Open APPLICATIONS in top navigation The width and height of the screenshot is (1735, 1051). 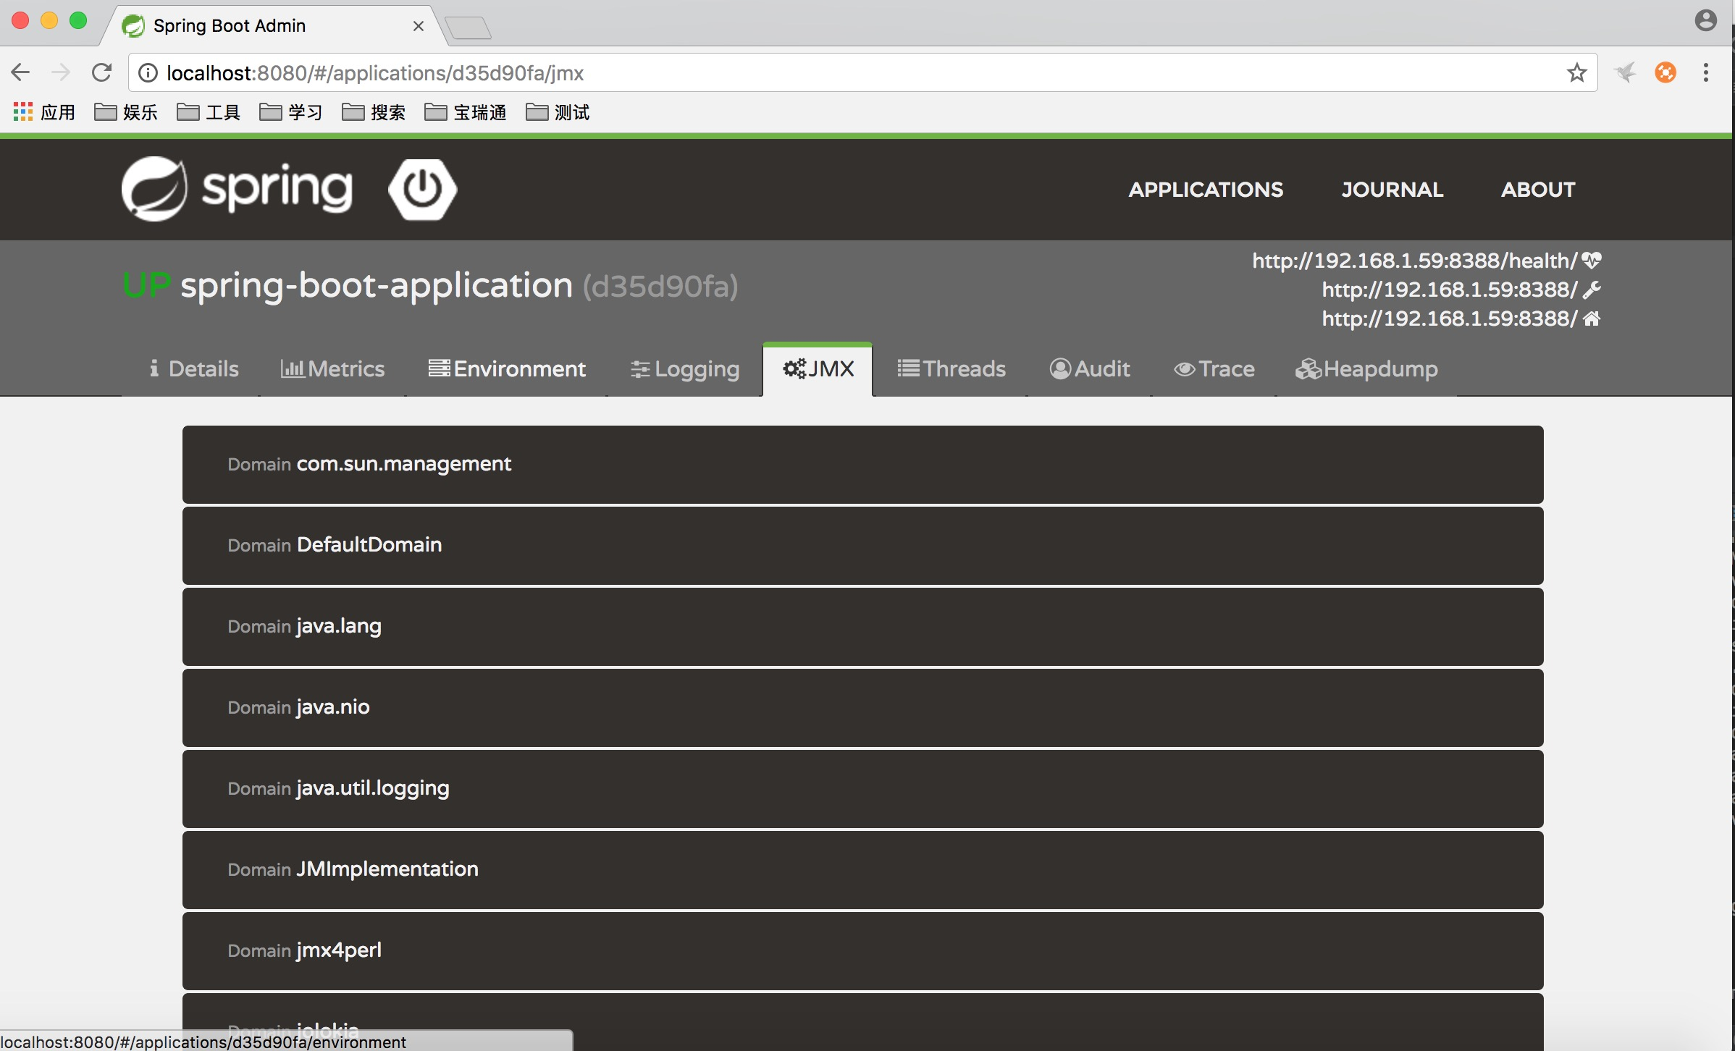[1205, 190]
